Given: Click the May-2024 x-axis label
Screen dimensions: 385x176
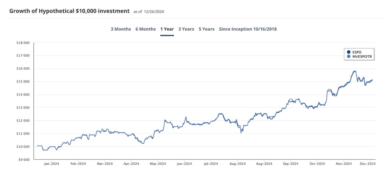Looking at the screenshot, I should (158, 164).
